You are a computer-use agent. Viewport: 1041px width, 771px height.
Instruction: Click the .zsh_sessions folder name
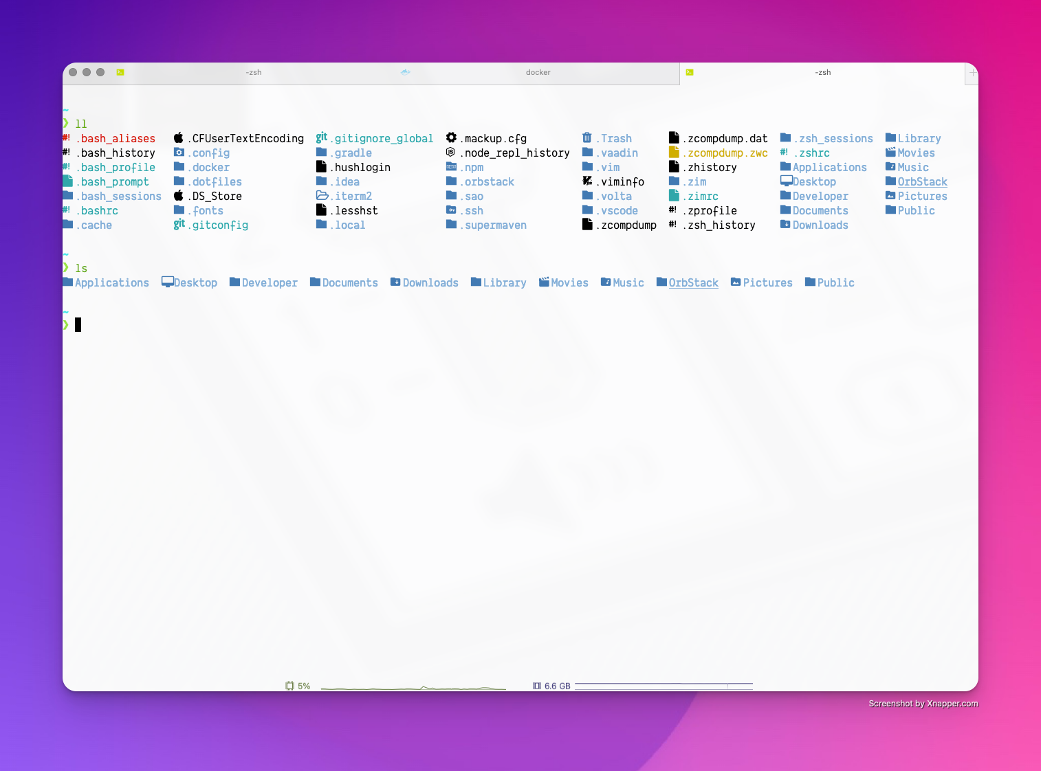833,138
